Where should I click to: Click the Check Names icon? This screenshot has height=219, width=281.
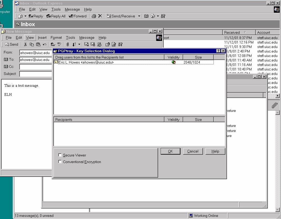click(53, 44)
